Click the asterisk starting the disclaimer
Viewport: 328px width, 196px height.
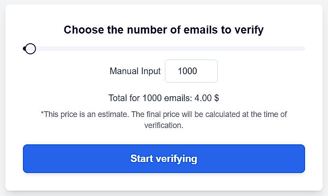click(x=42, y=114)
